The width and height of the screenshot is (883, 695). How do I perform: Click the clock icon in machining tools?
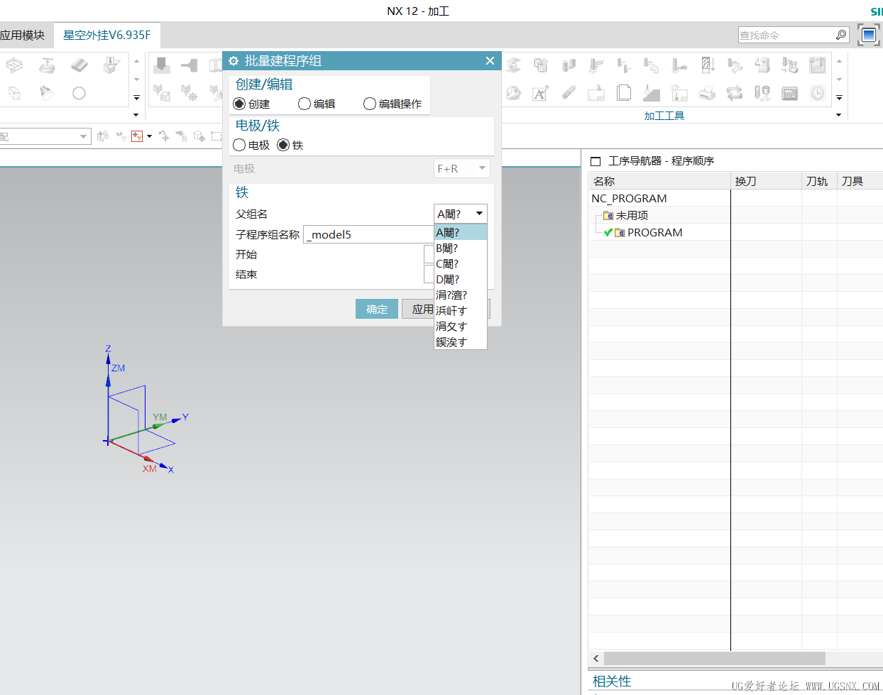coord(818,93)
